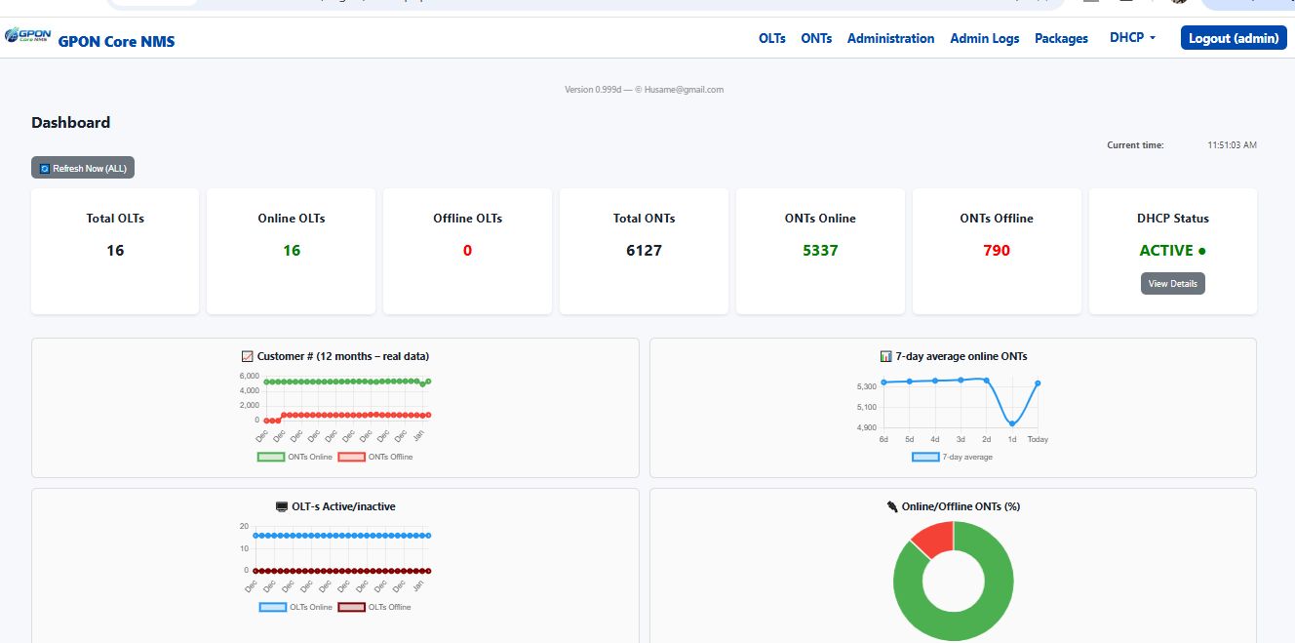Go to the Admin Logs page
Screen dimensions: 1295x643
(984, 39)
